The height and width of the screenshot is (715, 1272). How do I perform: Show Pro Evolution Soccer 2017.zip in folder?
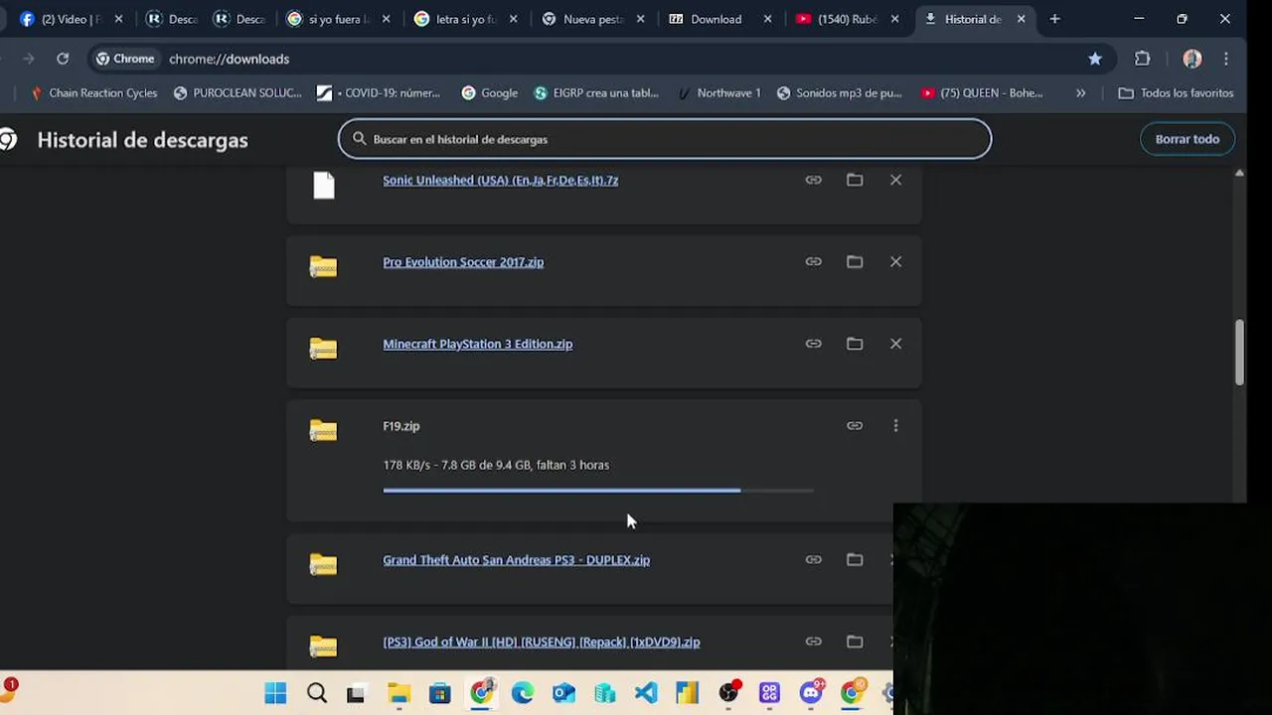(x=855, y=262)
